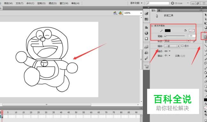Select the Line tool
The width and height of the screenshot is (207, 122).
[205, 46]
